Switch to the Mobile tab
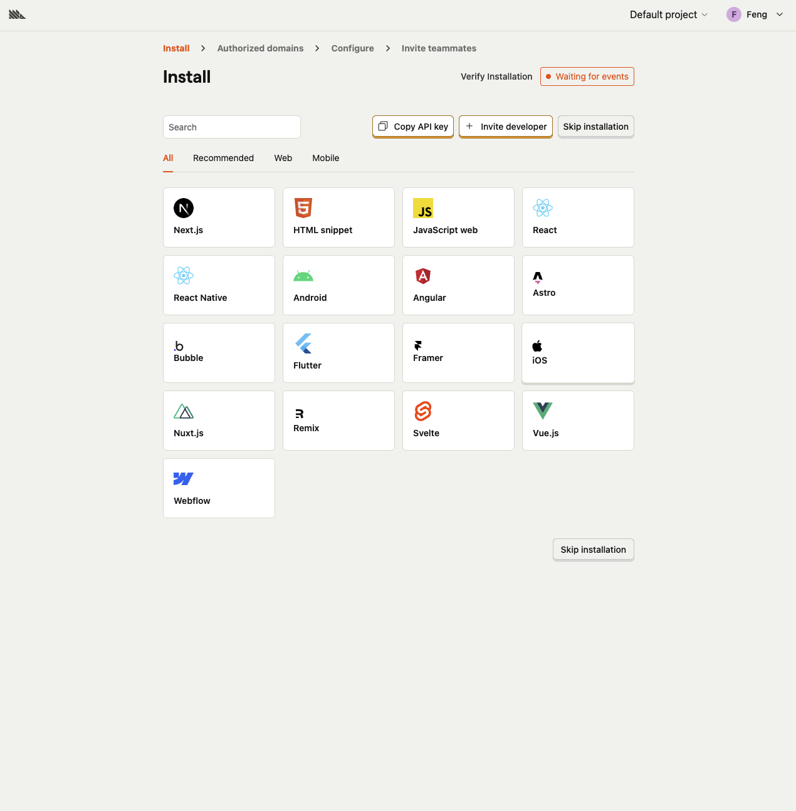Screen dimensions: 796x811 tap(326, 158)
